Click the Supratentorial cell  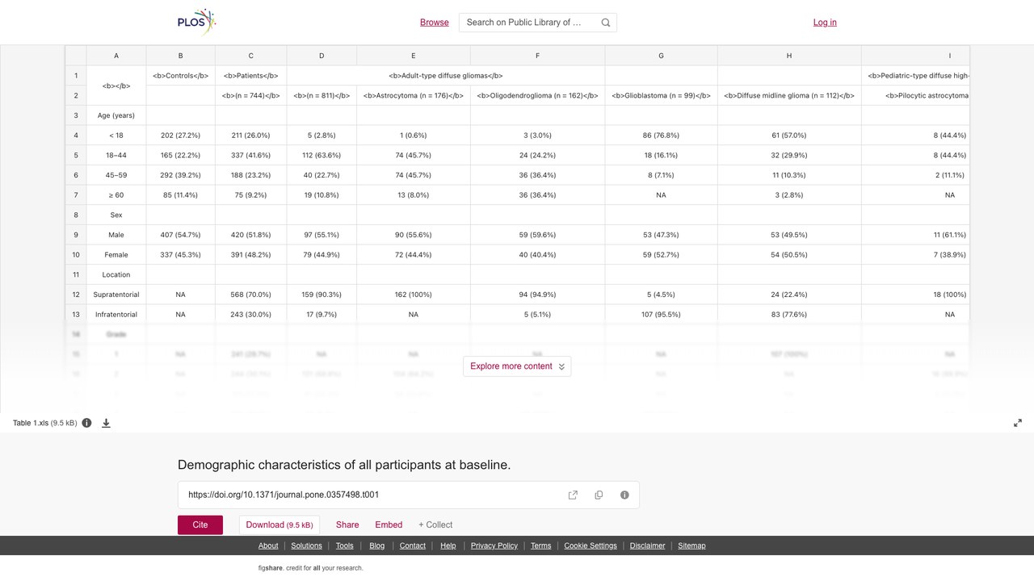coord(116,295)
